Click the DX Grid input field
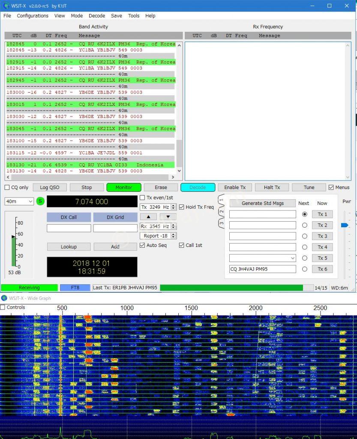 [x=115, y=228]
